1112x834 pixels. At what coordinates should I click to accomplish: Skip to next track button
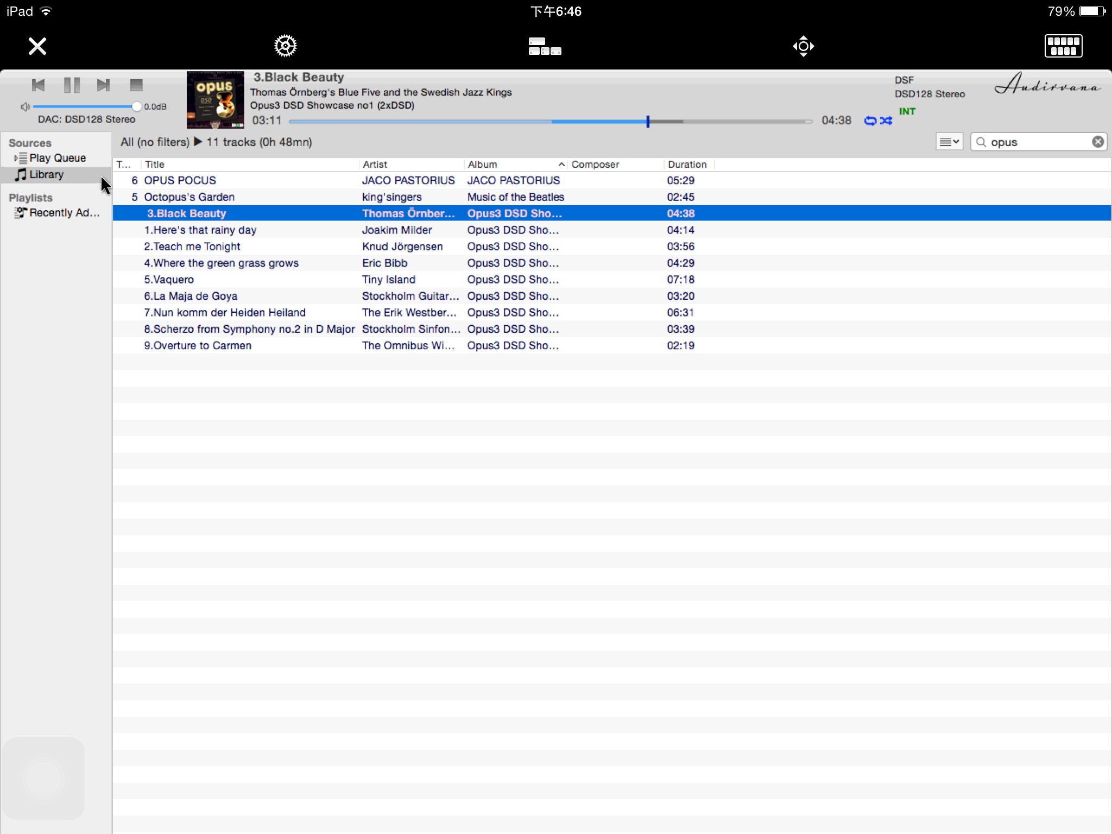pyautogui.click(x=103, y=85)
